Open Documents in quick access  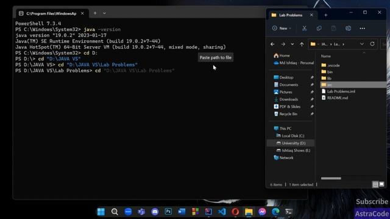coord(286,85)
